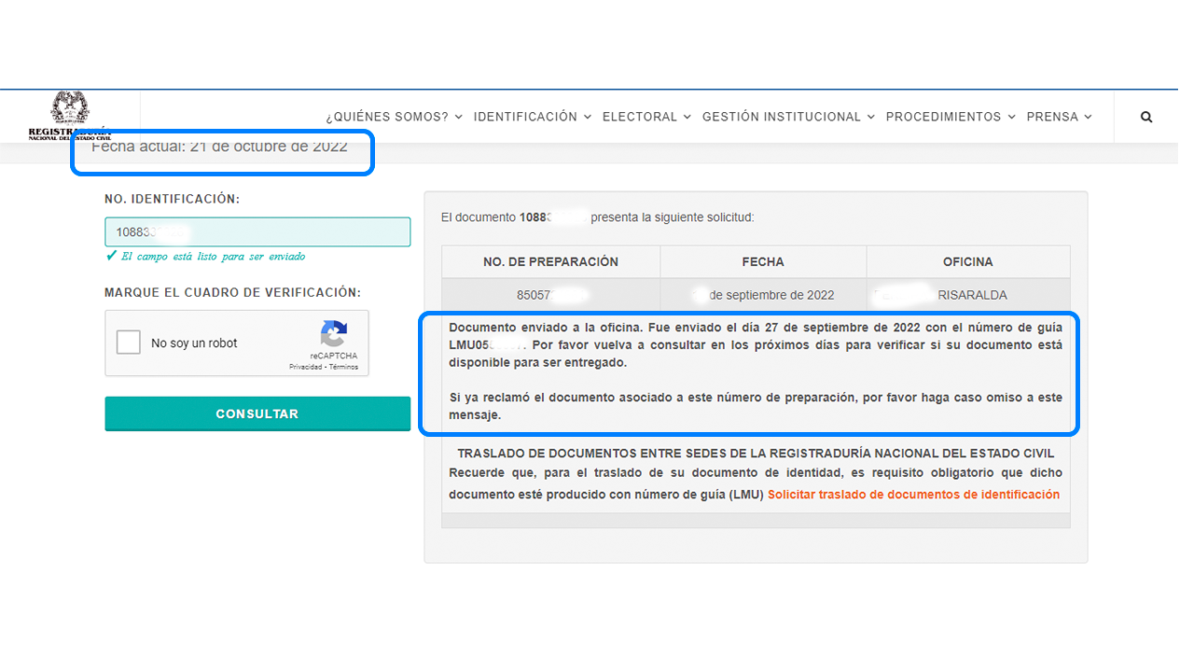The height and width of the screenshot is (672, 1194).
Task: Open 'Solicitar traslado de documentos de identificación' link
Action: (913, 495)
